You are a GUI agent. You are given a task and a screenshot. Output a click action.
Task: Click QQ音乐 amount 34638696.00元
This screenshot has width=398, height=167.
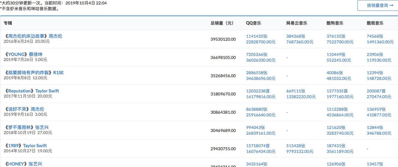click(261, 78)
